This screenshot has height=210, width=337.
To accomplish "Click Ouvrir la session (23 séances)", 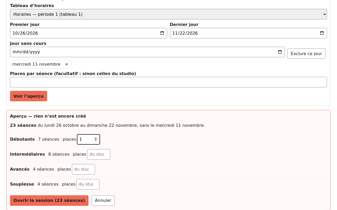I will (x=49, y=201).
